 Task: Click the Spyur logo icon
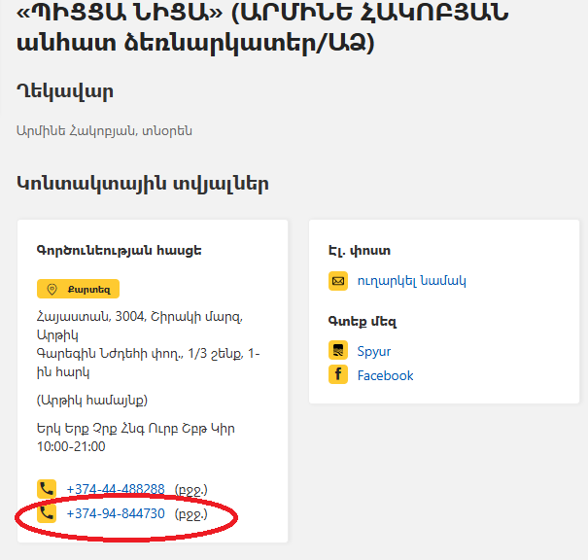pos(338,350)
